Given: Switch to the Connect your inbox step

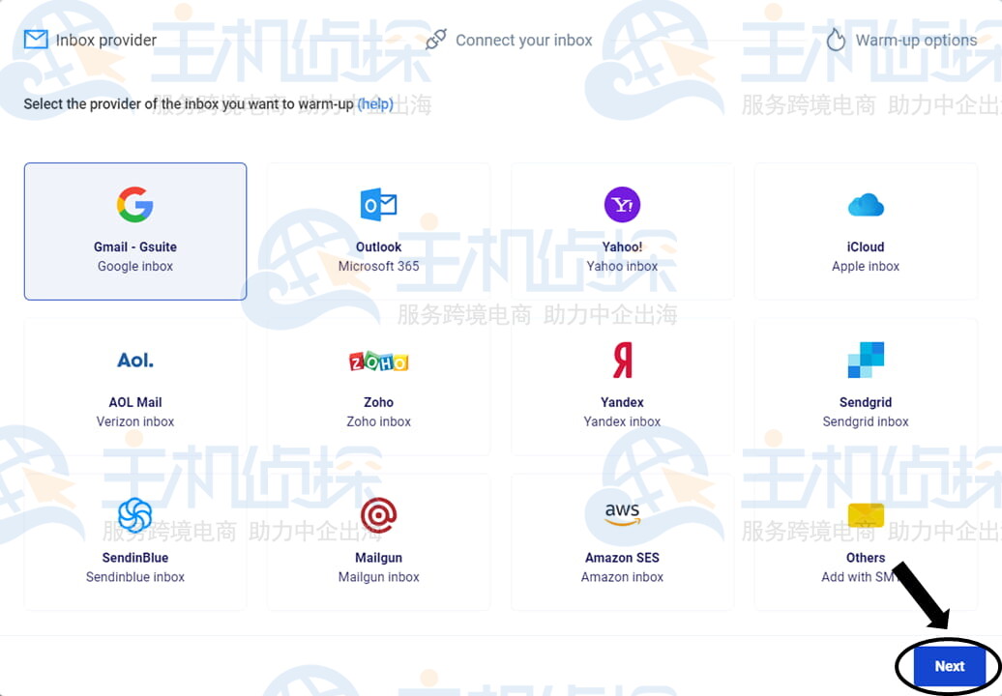Looking at the screenshot, I should [x=524, y=40].
